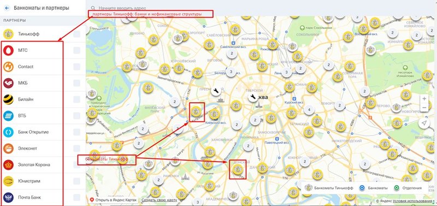
Task: Click the Билайн partner name
Action: point(26,99)
